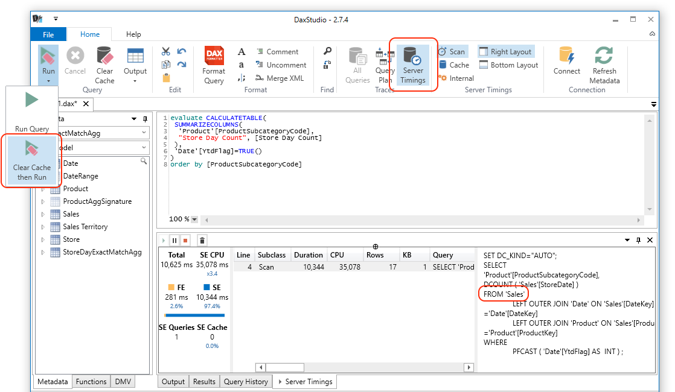Toggle the Scan timing option
The width and height of the screenshot is (675, 392).
[x=452, y=52]
